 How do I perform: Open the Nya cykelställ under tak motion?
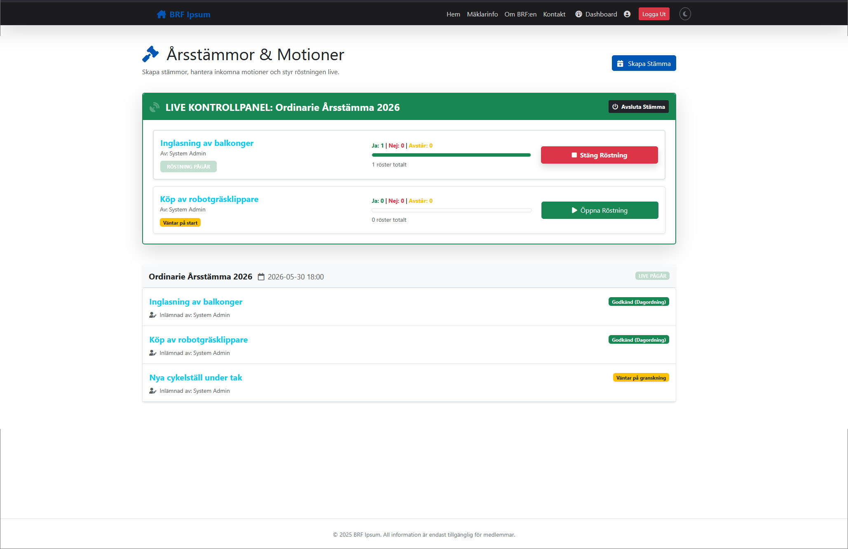coord(196,378)
